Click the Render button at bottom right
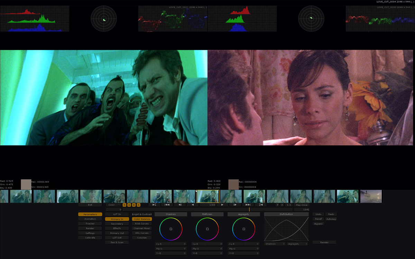The image size is (415, 259). coord(324,242)
